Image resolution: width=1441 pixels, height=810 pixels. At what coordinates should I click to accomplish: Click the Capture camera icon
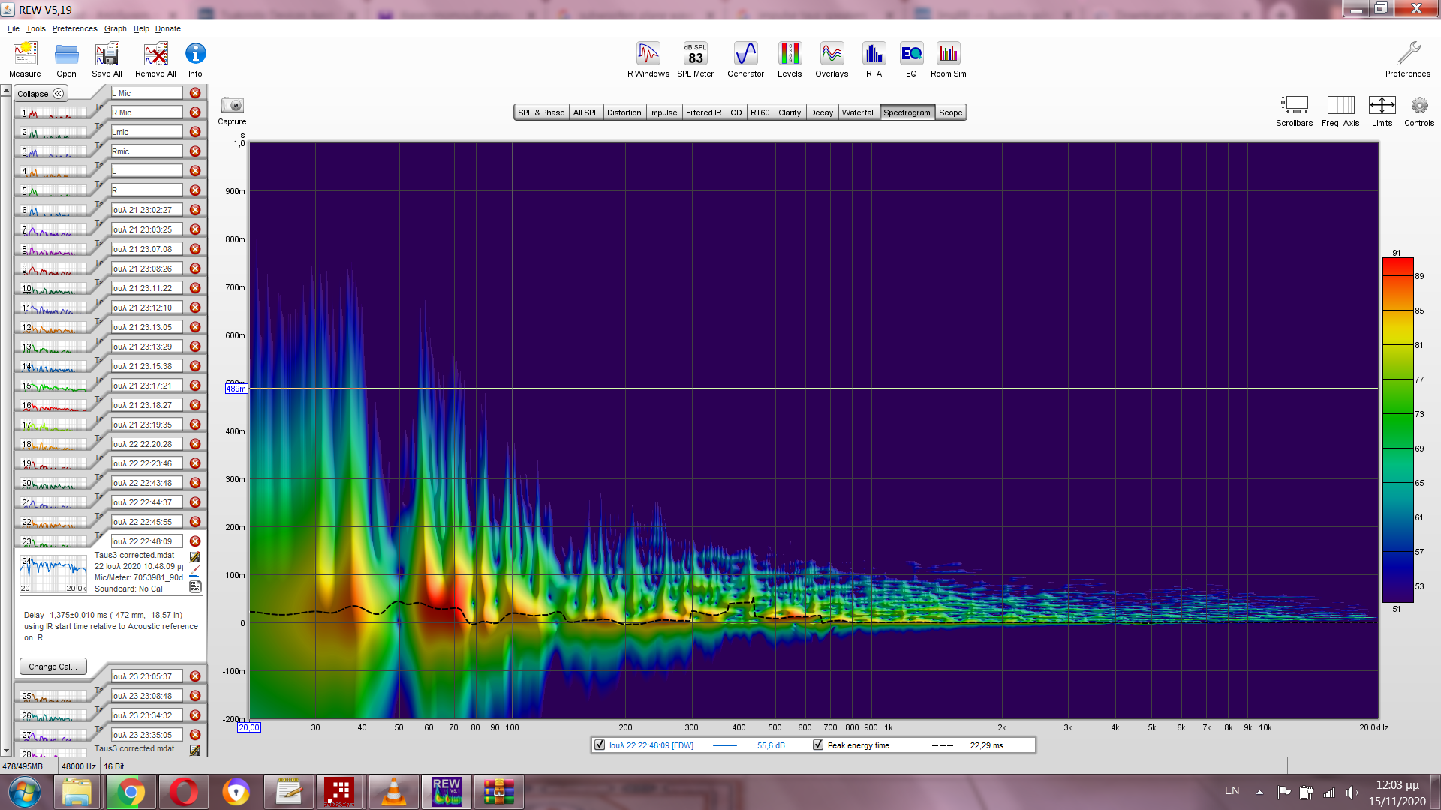232,106
